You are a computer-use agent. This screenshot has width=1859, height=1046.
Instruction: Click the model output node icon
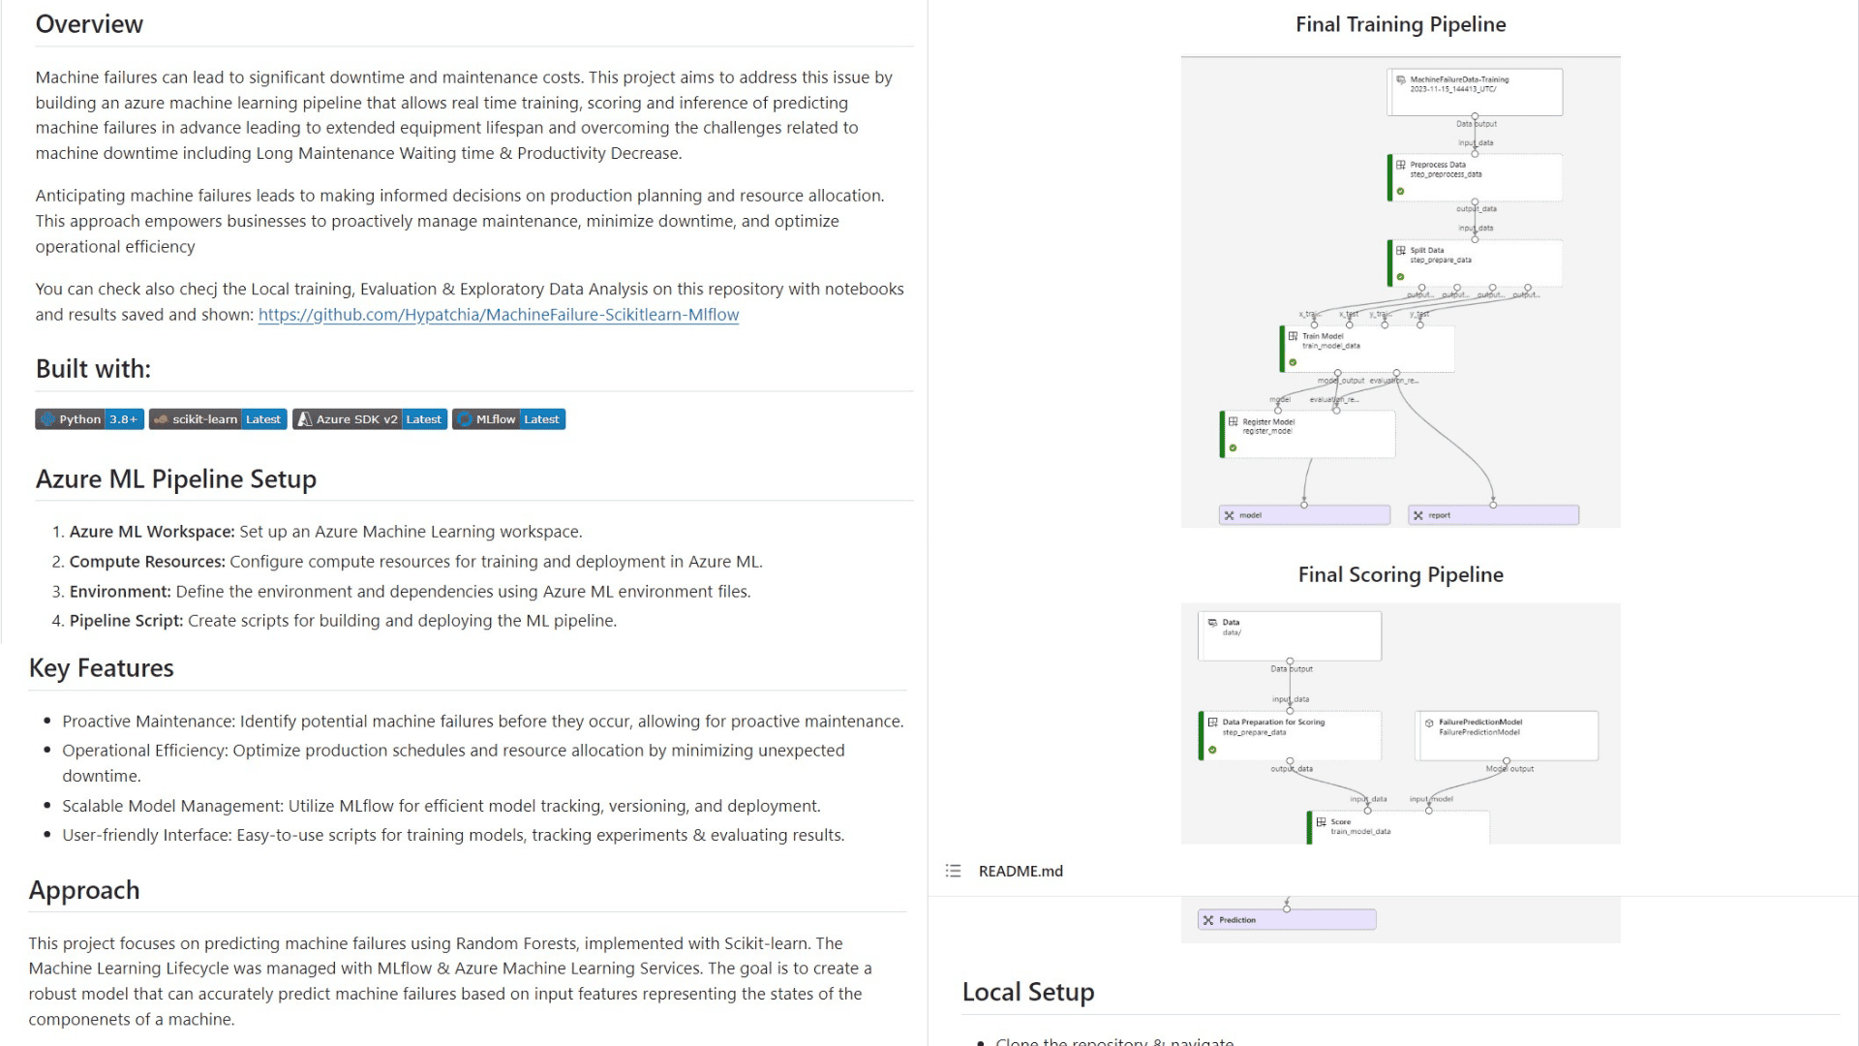coord(1230,515)
